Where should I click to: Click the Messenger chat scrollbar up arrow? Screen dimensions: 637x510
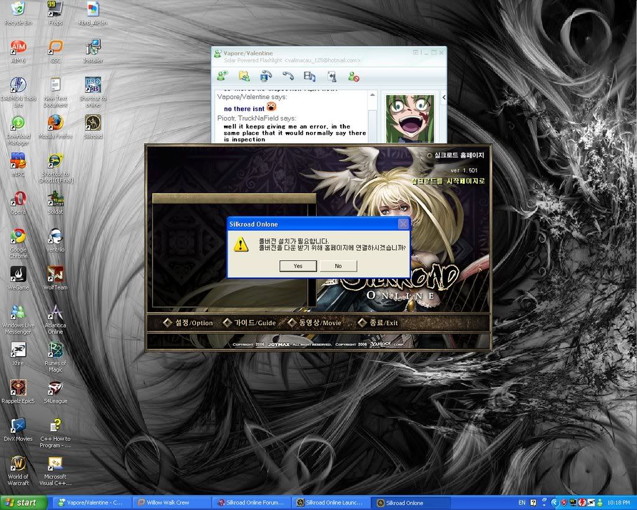coord(372,95)
